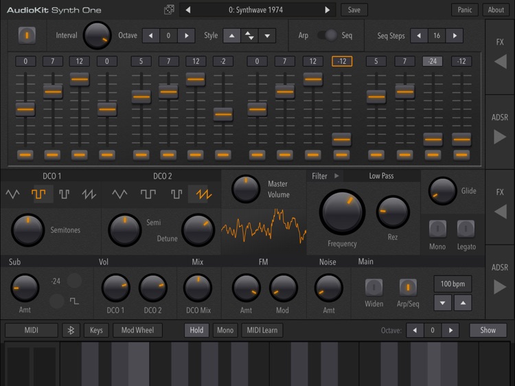Expand the Filter type arrow
Image resolution: width=515 pixels, height=386 pixels.
pyautogui.click(x=336, y=176)
